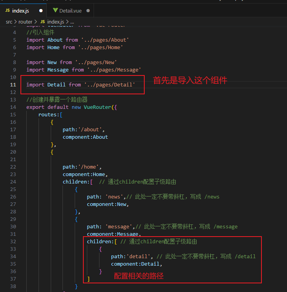Click the unsaved dot on Detail.vue tab

pyautogui.click(x=88, y=11)
